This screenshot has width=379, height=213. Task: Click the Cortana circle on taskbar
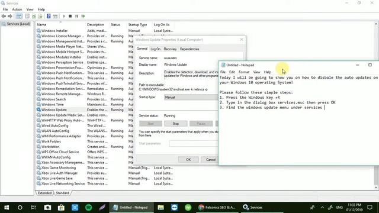[x=20, y=208]
